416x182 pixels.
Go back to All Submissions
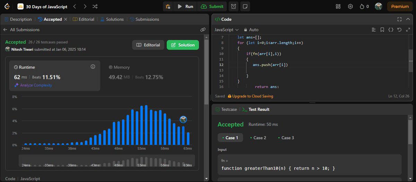point(21,30)
